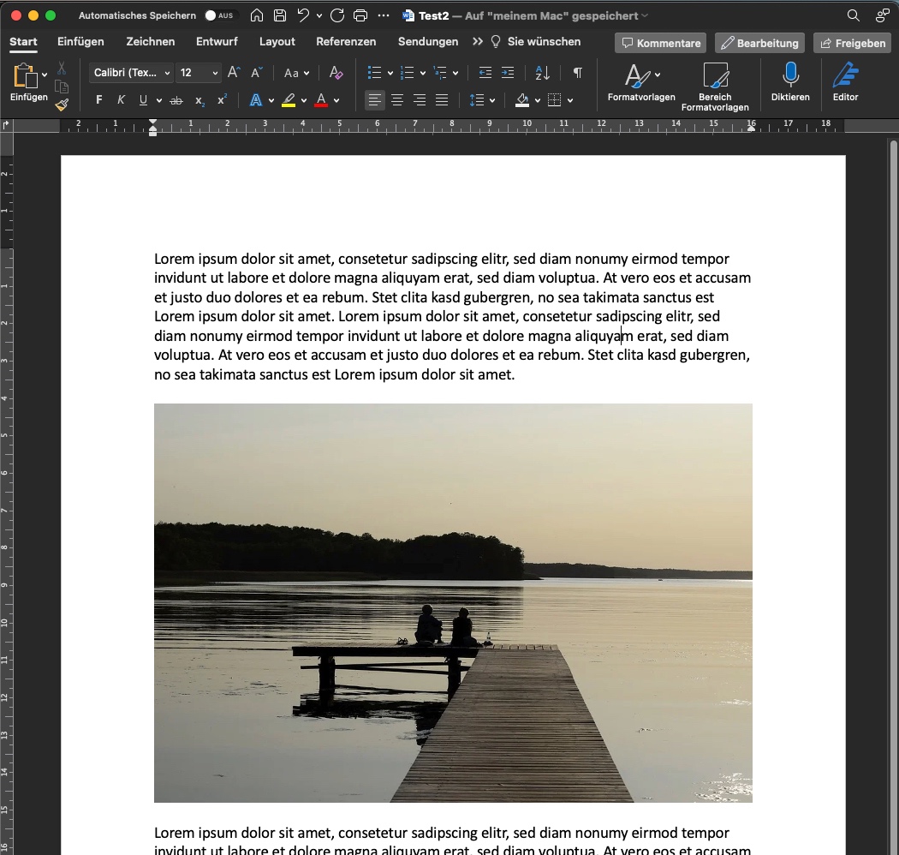Switch to the Layout tab

coord(277,41)
